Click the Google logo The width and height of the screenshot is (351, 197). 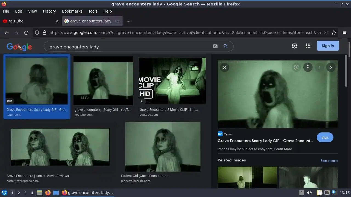click(19, 47)
